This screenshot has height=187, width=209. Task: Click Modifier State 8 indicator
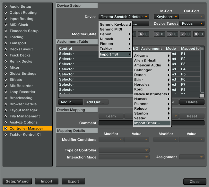click(x=199, y=34)
